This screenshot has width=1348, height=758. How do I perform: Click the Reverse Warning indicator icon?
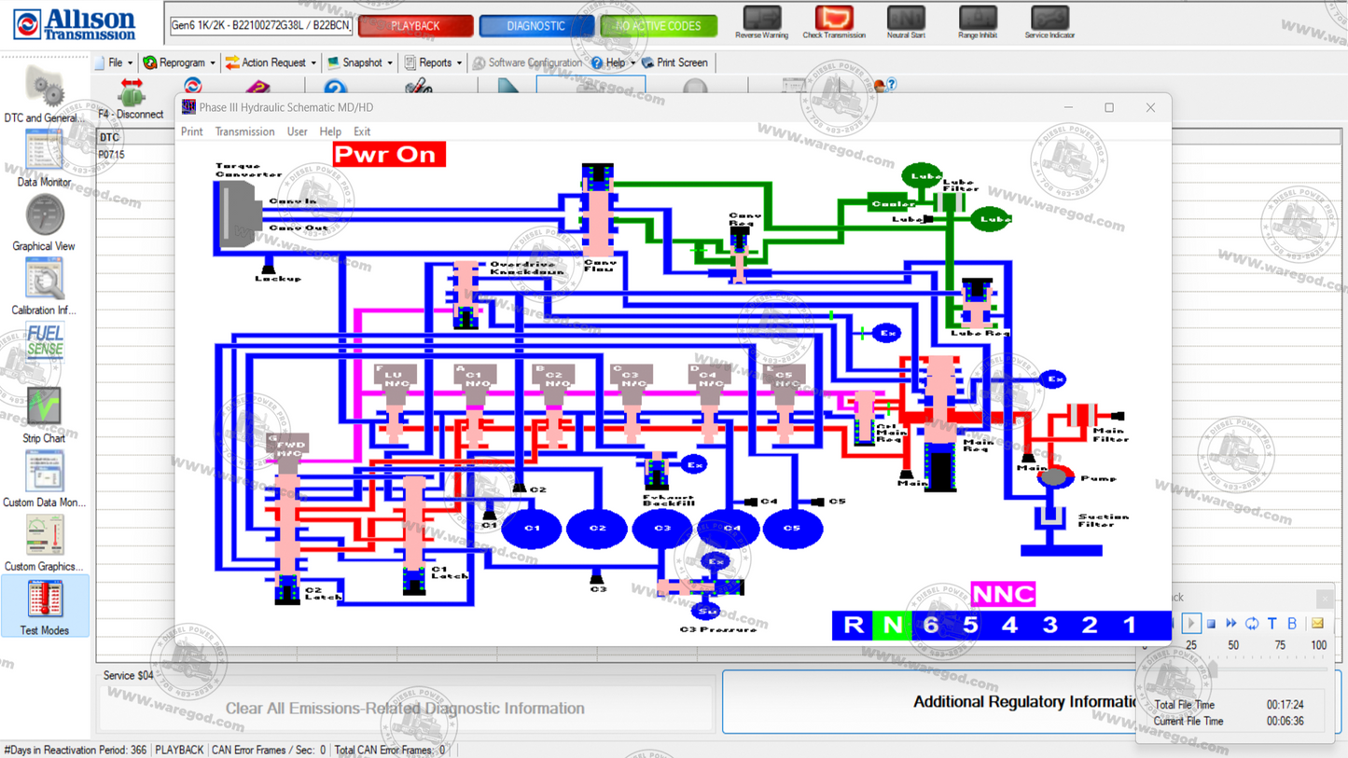(761, 17)
